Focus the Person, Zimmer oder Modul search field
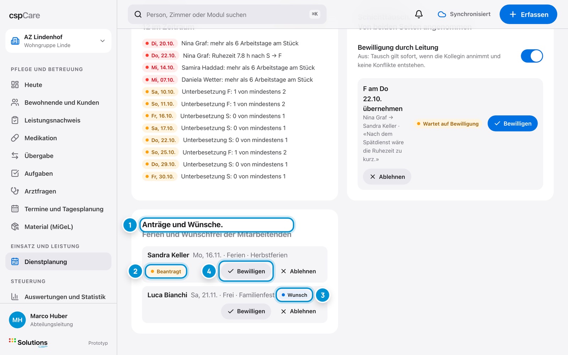 [x=227, y=14]
